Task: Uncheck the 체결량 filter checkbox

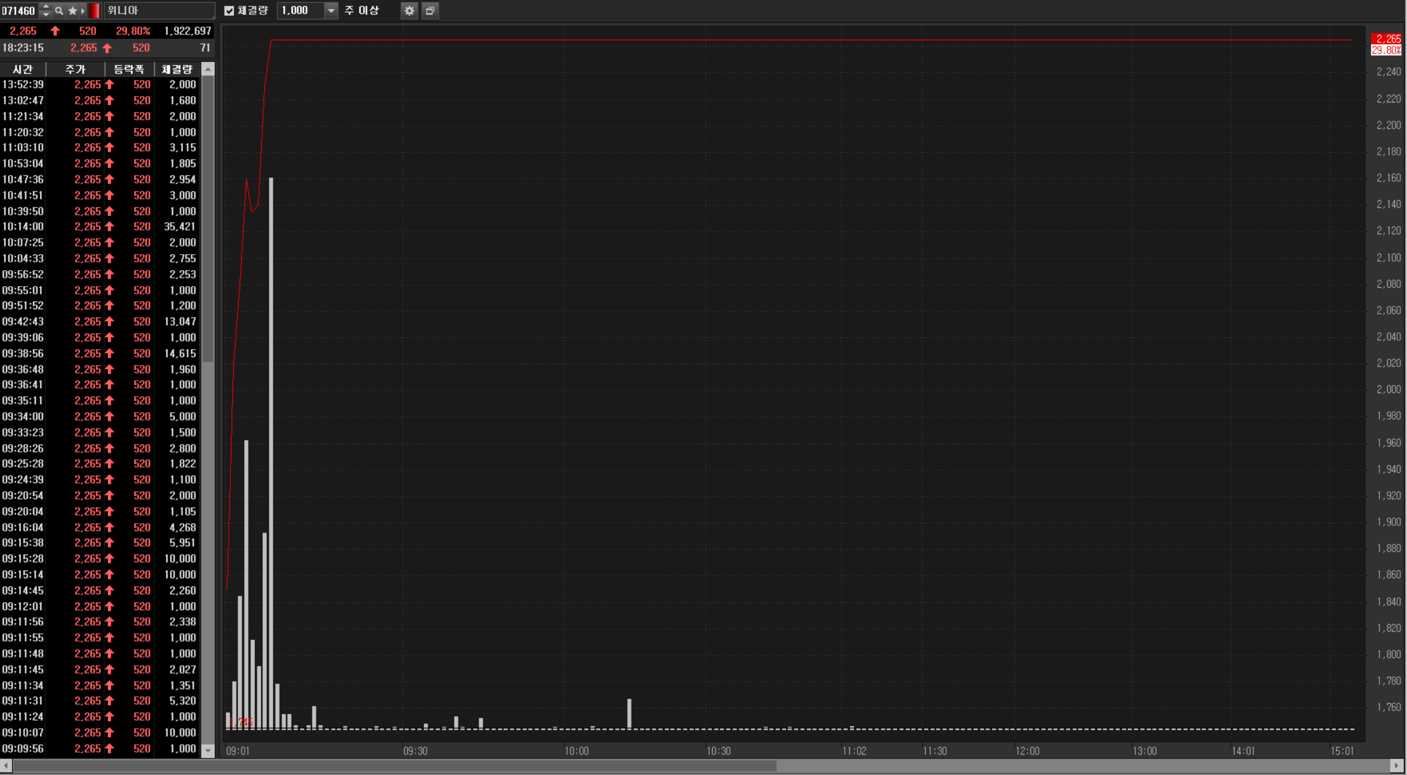Action: [x=229, y=10]
